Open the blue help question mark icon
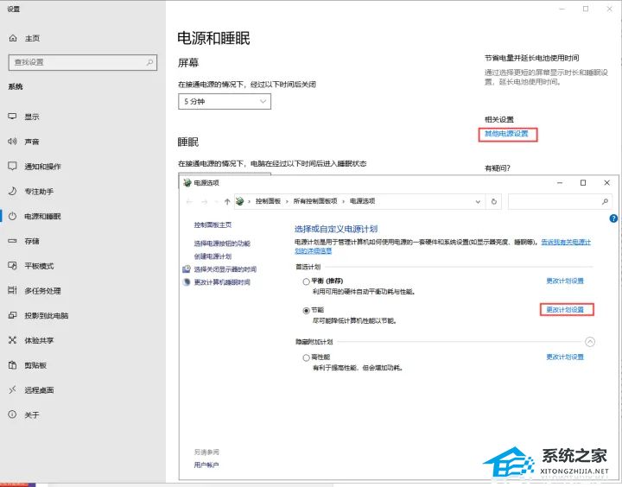Screen dimensions: 622x487 click(613, 218)
